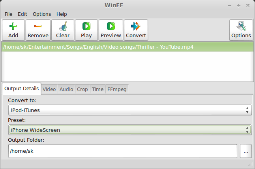
Task: Open the Options menu in the menu bar
Action: [x=42, y=14]
